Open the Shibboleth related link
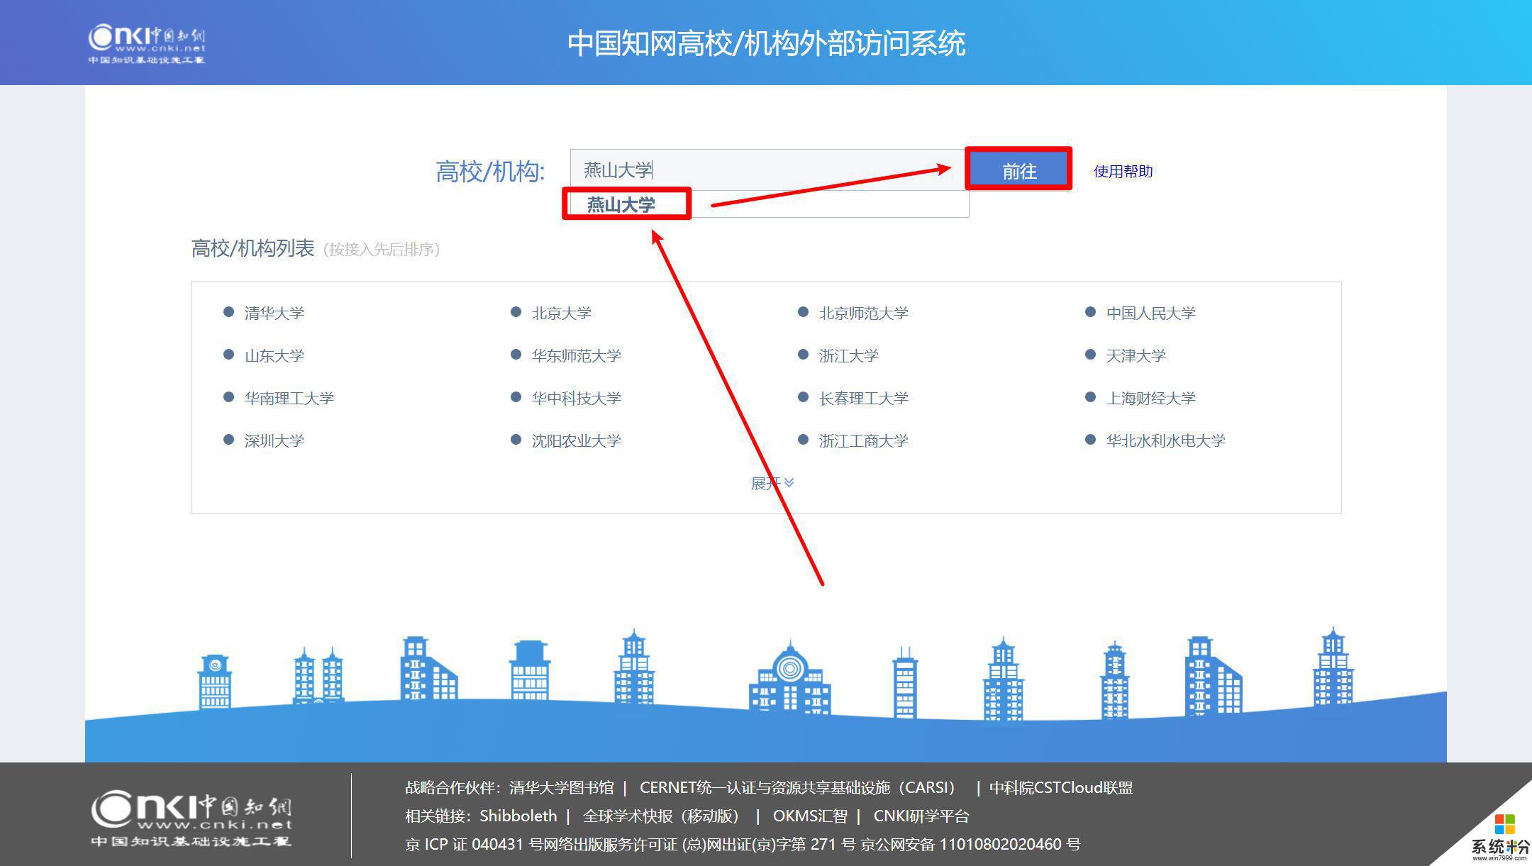Image resolution: width=1532 pixels, height=866 pixels. (x=518, y=816)
